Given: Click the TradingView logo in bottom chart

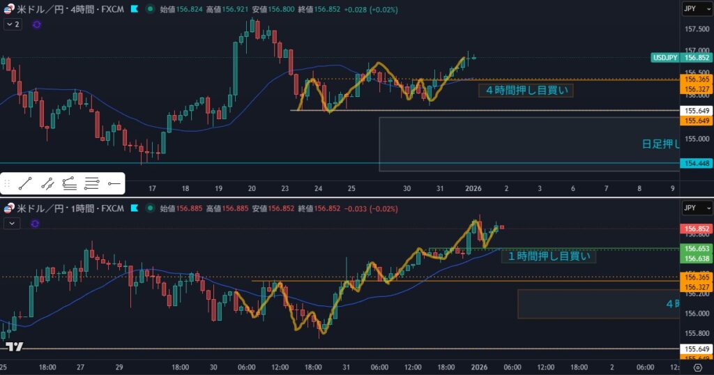Looking at the screenshot, I should click(14, 346).
